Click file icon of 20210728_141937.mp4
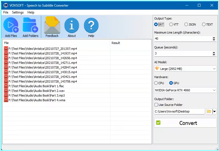Screen dimensions: 219x151 [x=6, y=53]
